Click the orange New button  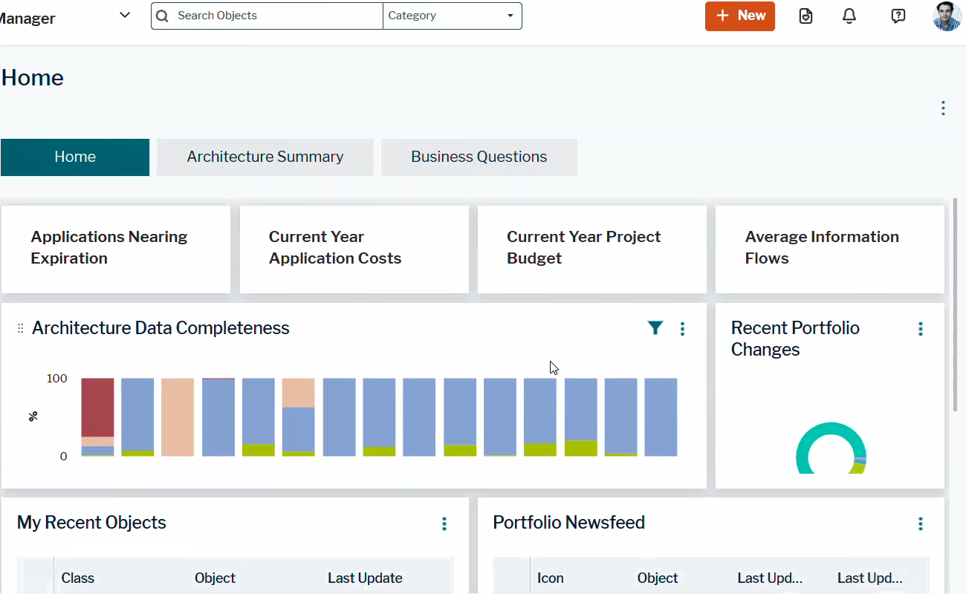pyautogui.click(x=739, y=16)
